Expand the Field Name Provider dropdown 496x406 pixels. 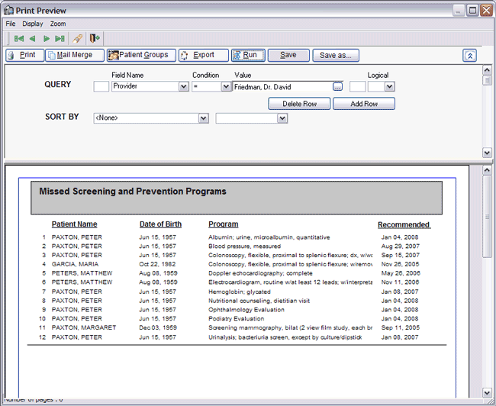coord(184,87)
